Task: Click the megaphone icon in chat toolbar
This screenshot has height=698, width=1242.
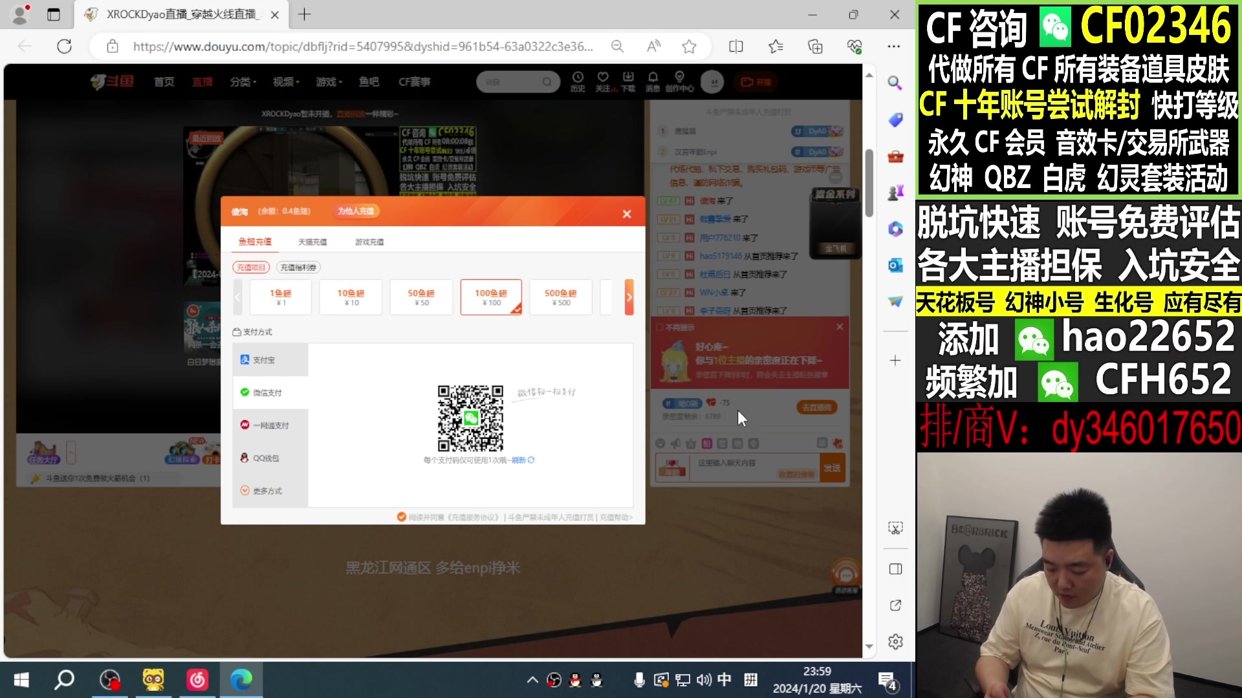Action: pyautogui.click(x=675, y=443)
